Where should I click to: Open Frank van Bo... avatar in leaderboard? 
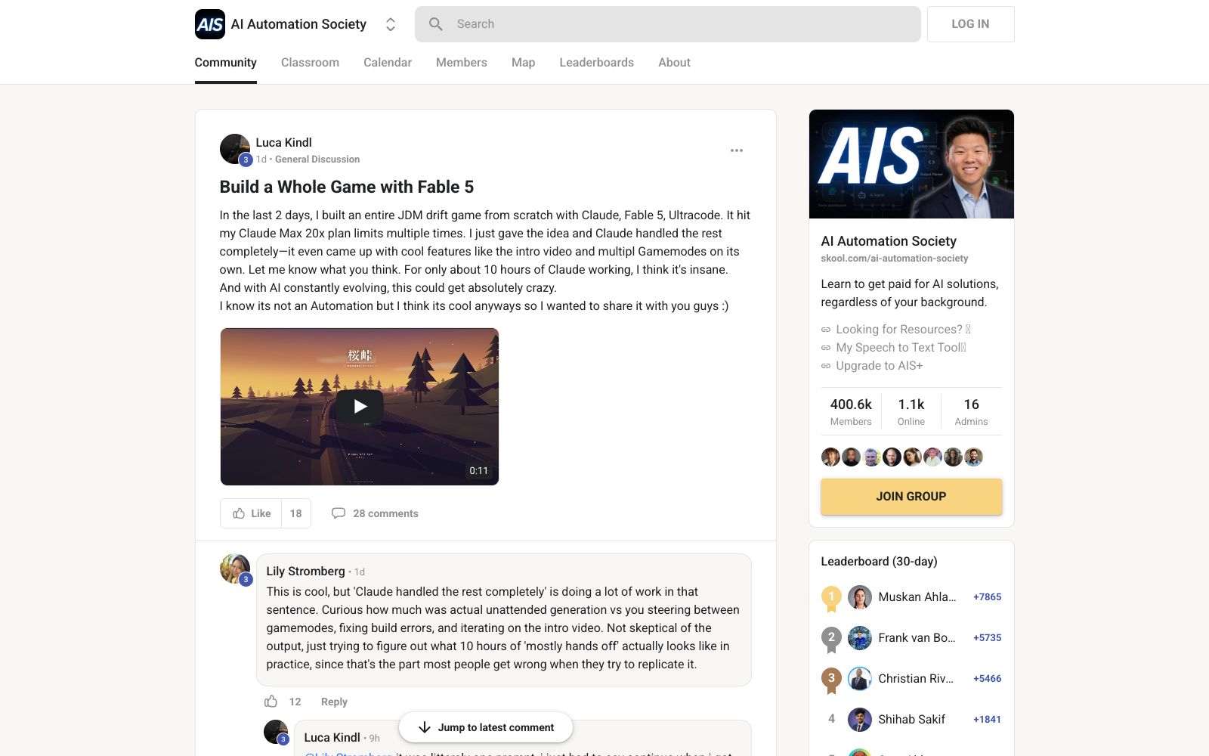860,638
